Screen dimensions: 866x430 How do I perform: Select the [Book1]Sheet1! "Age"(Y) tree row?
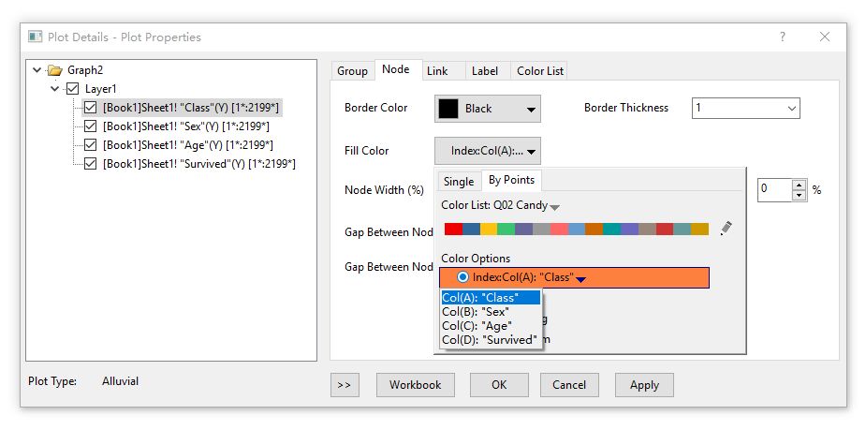(x=188, y=145)
